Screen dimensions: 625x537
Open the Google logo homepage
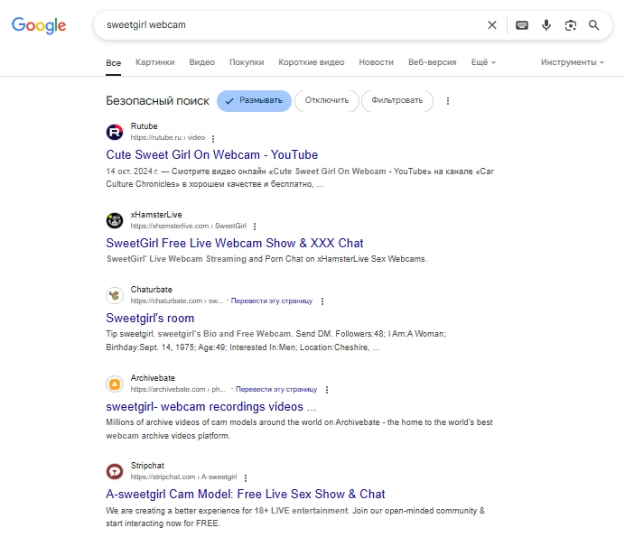click(x=39, y=25)
